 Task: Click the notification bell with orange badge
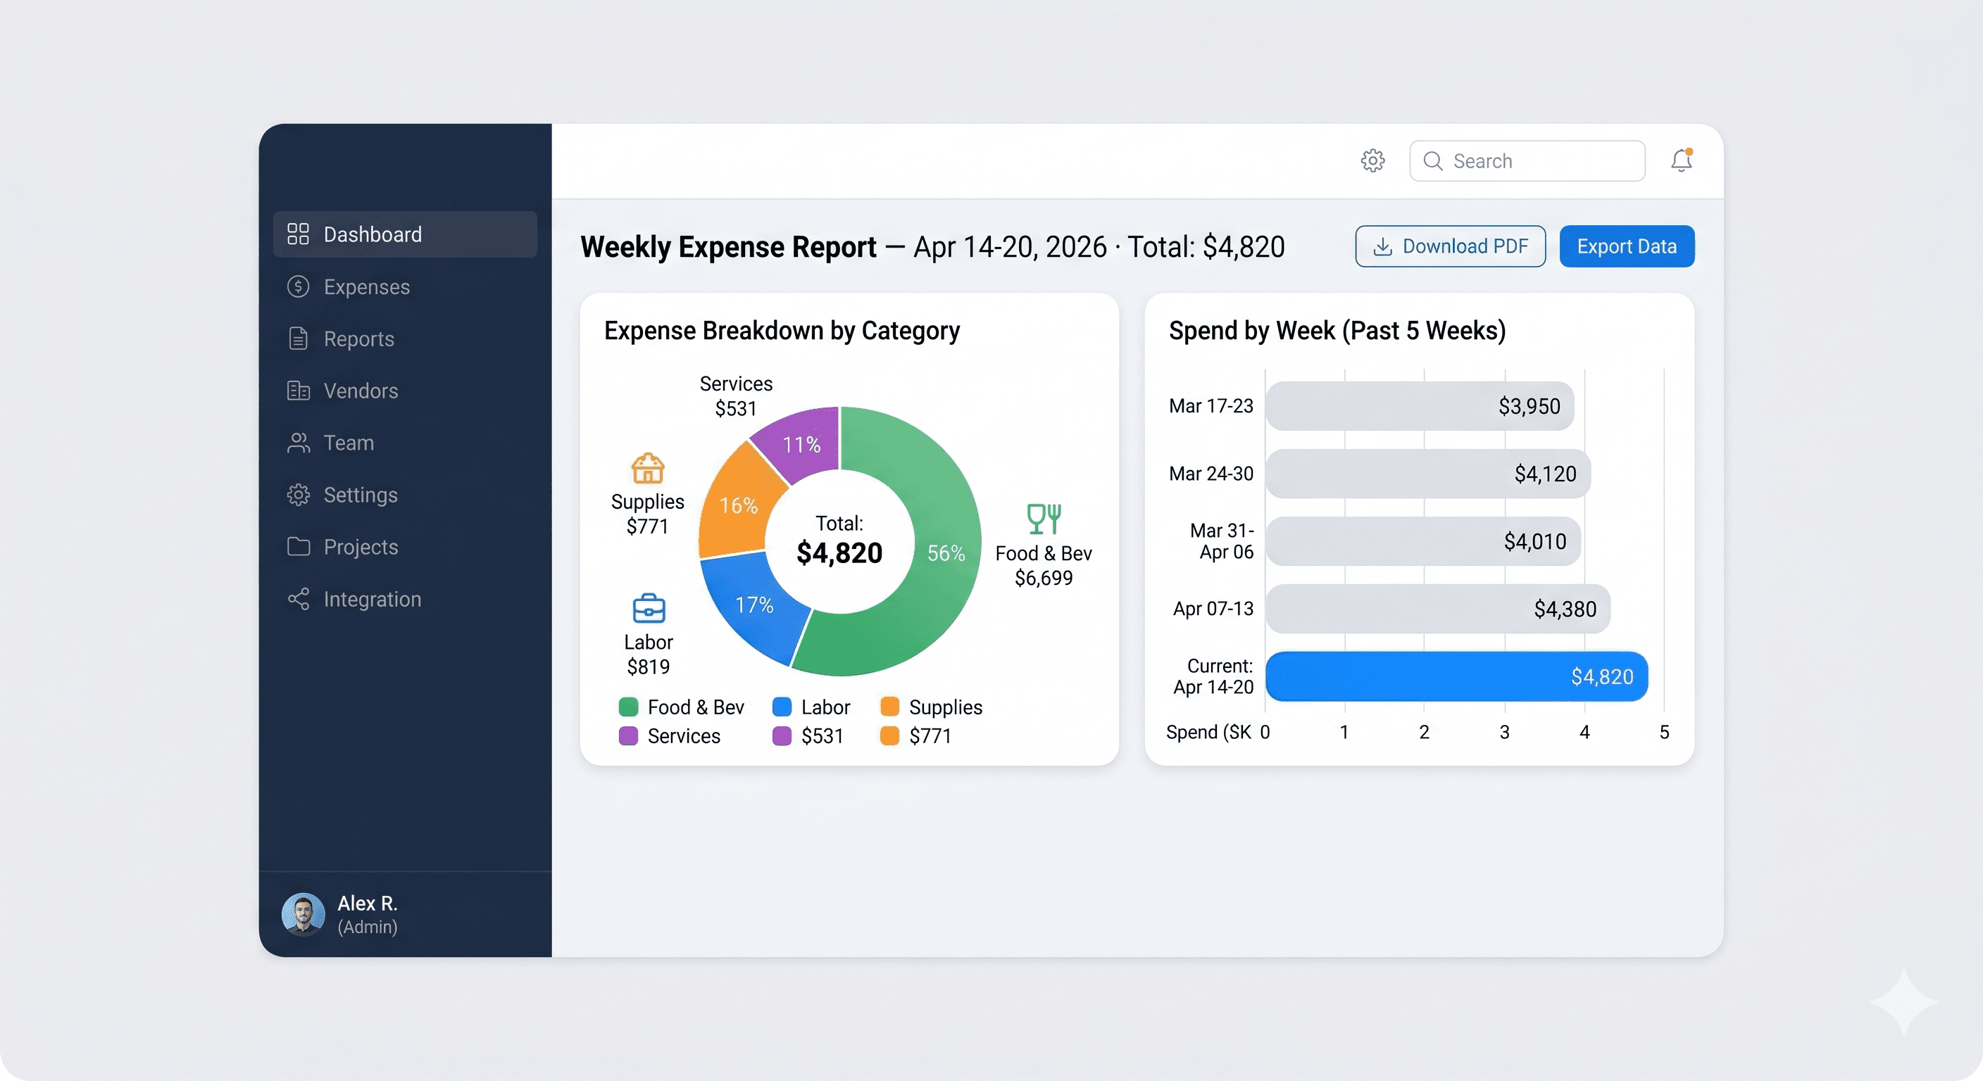pos(1682,160)
